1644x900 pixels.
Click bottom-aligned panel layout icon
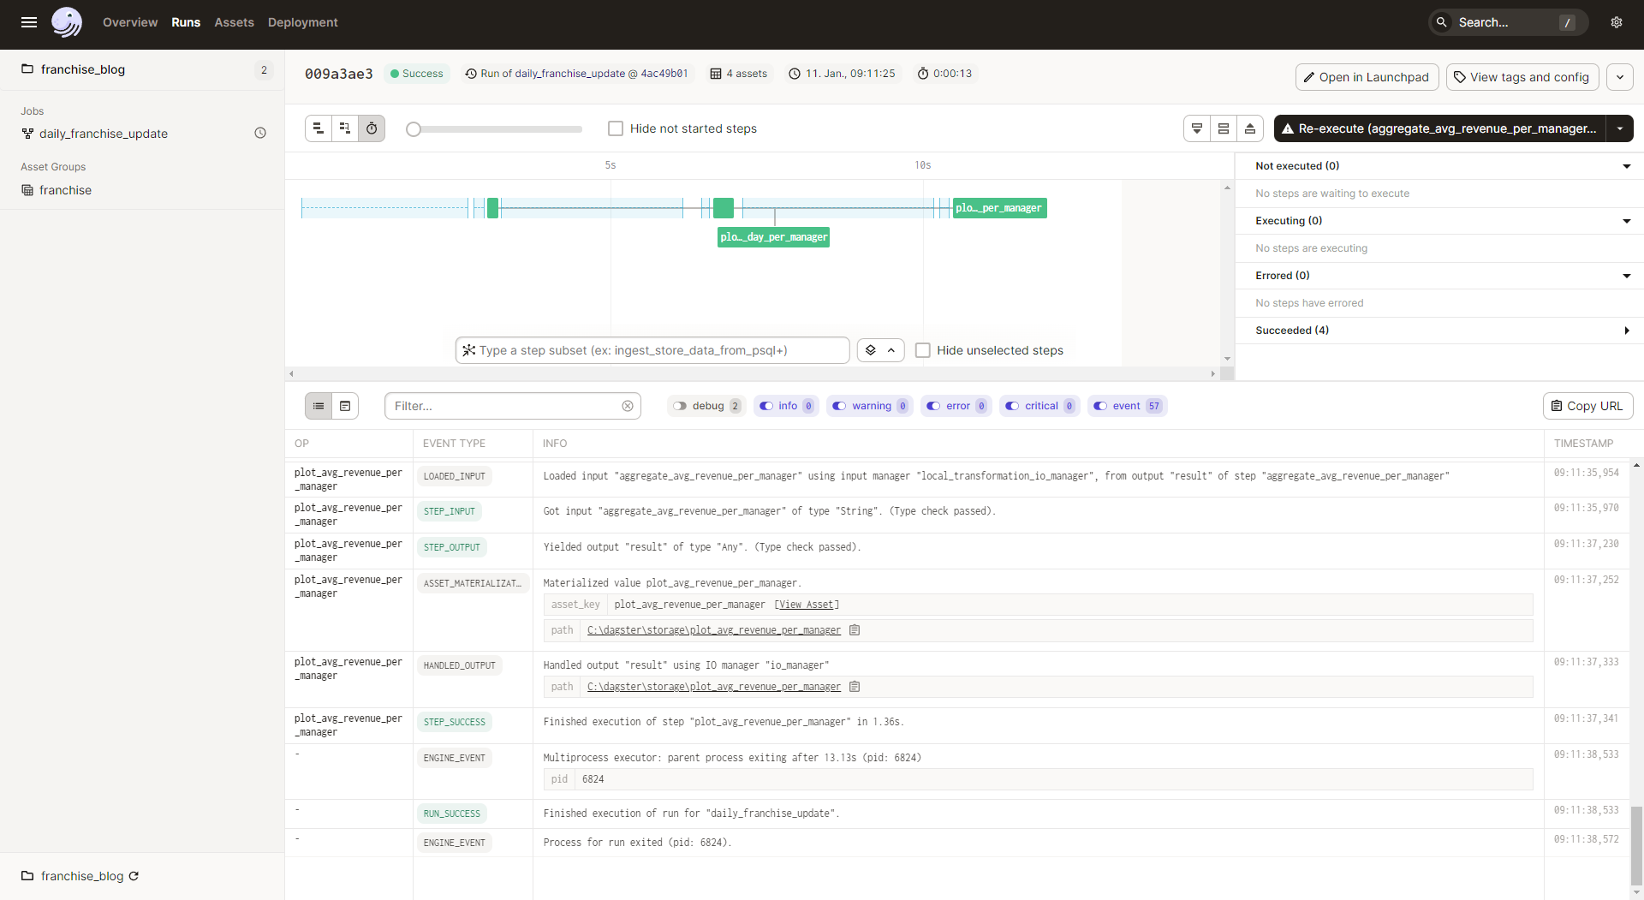coord(1250,128)
